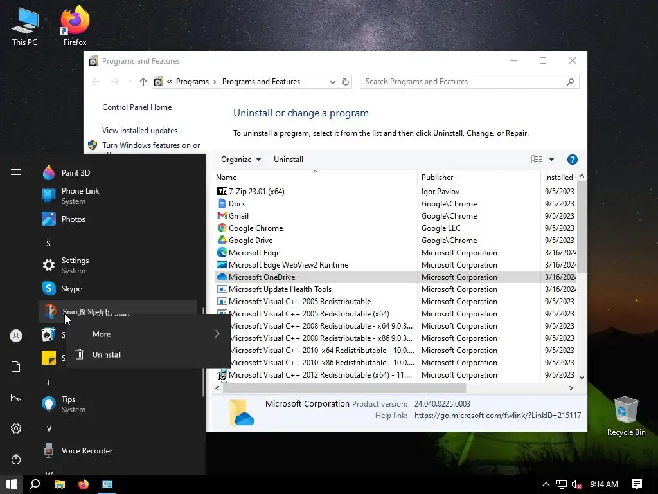Viewport: 658px width, 494px height.
Task: Open the network tray icon
Action: pos(562,485)
